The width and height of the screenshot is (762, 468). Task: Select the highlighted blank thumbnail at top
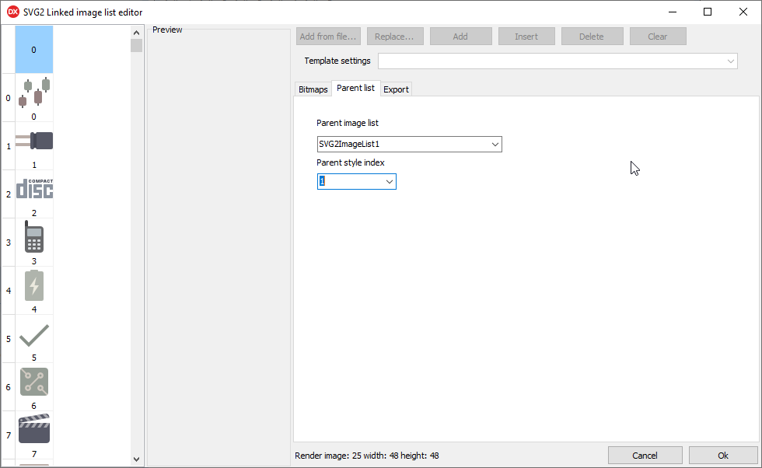pos(34,49)
